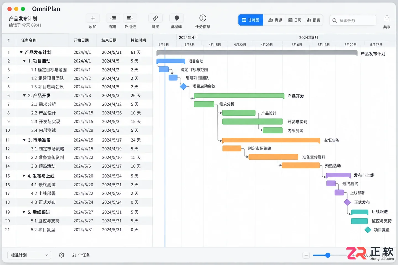Screen dimensions: 398x265
Task: Click the Add (添加) plus icon
Action: [x=93, y=18]
